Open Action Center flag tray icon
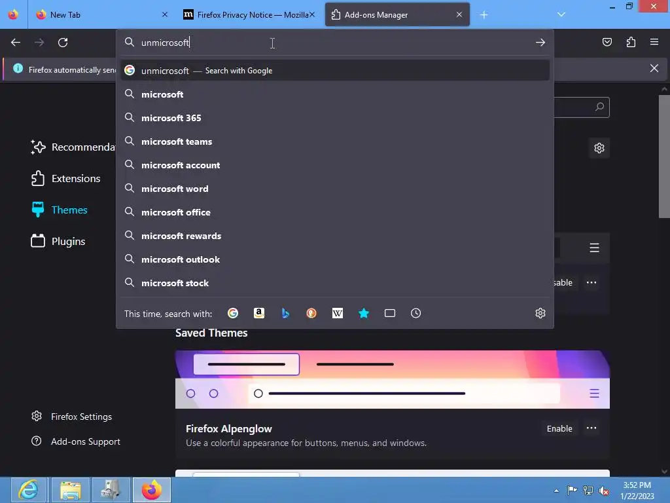The image size is (670, 503). (x=572, y=490)
